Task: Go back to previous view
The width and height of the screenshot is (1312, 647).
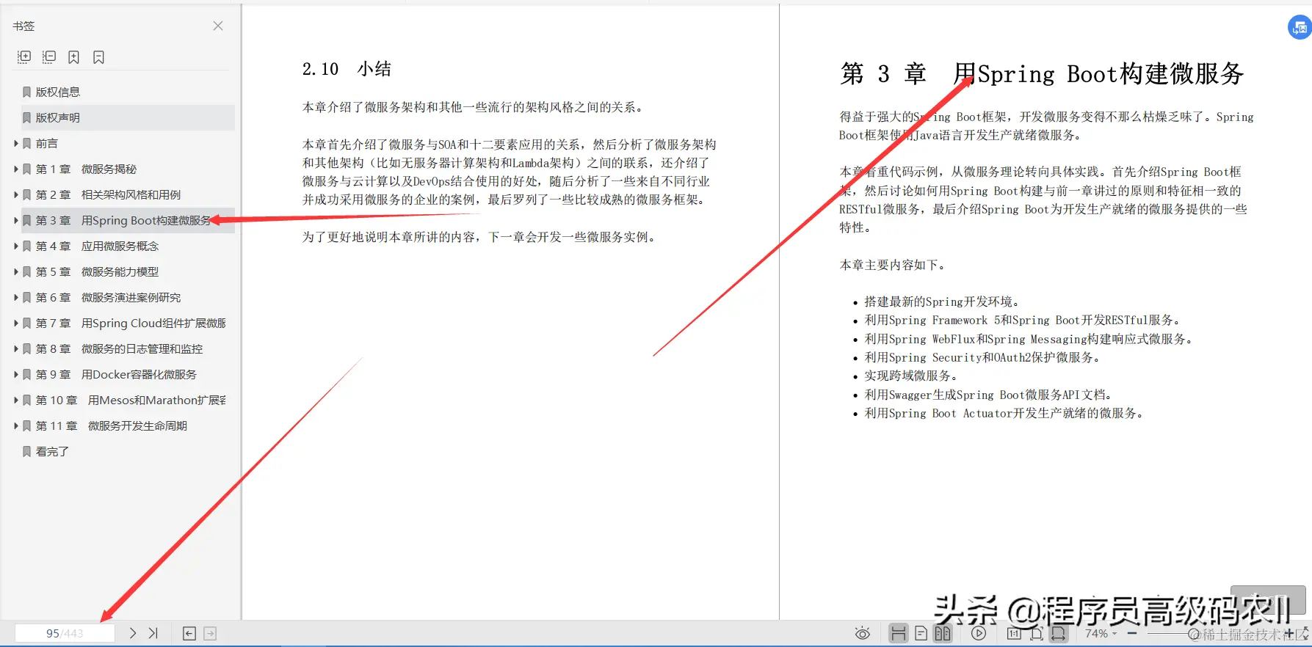Action: point(189,633)
